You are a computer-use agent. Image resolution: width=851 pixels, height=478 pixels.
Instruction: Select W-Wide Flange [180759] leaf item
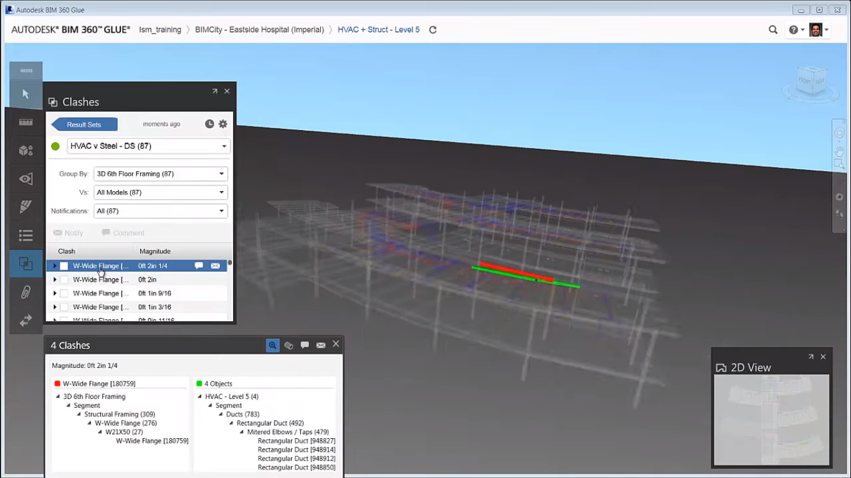tap(152, 441)
